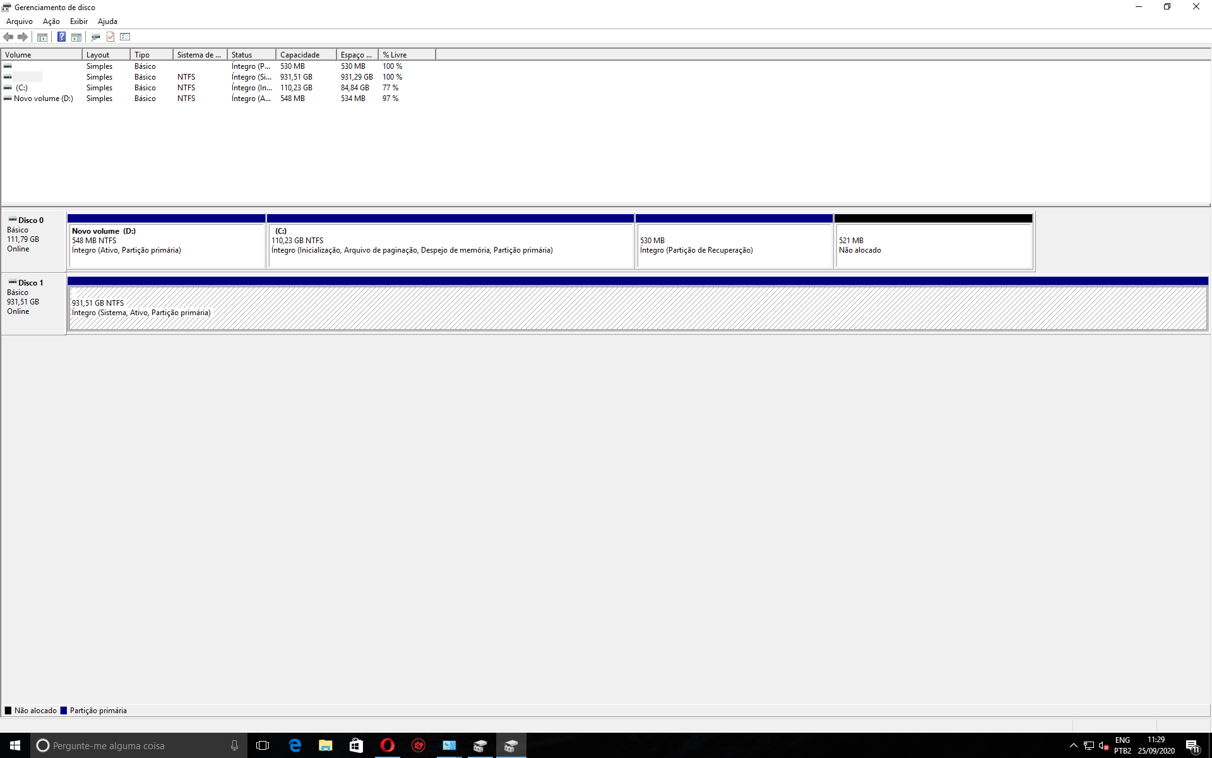The width and height of the screenshot is (1212, 758).
Task: Sort by the Sistema de... column header
Action: tap(200, 55)
